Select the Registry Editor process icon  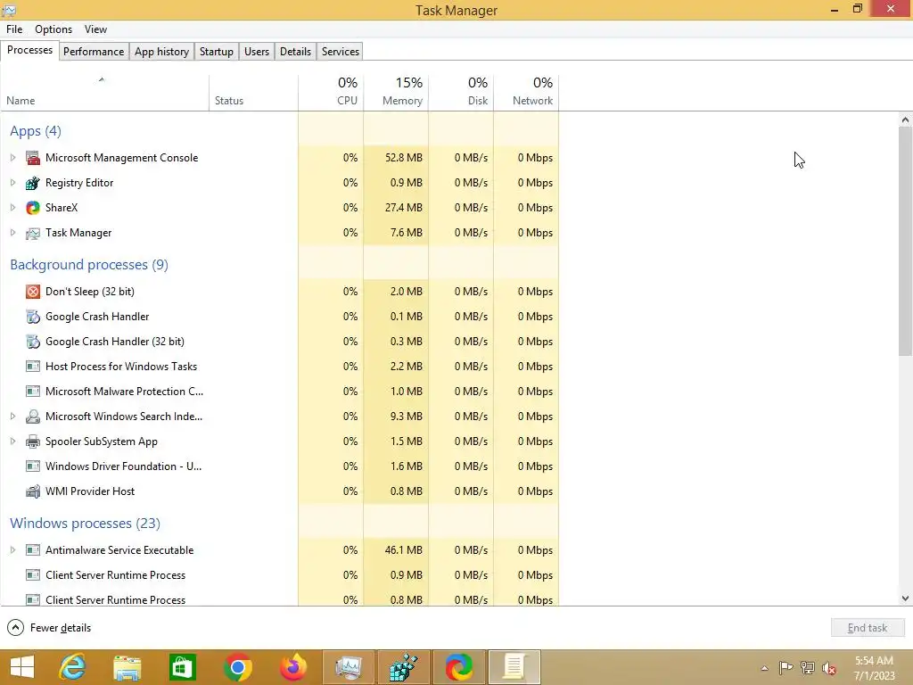click(x=33, y=183)
